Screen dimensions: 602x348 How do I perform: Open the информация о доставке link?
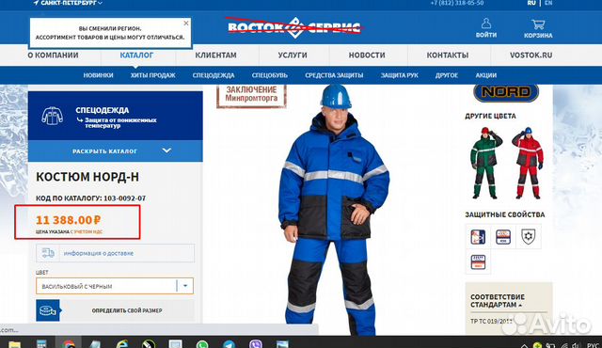pos(99,253)
